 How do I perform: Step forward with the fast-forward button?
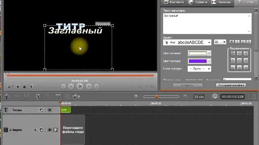click(89, 86)
